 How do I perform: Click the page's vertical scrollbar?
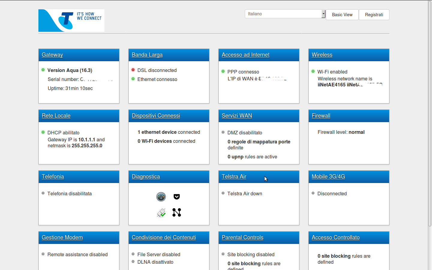coord(430,114)
